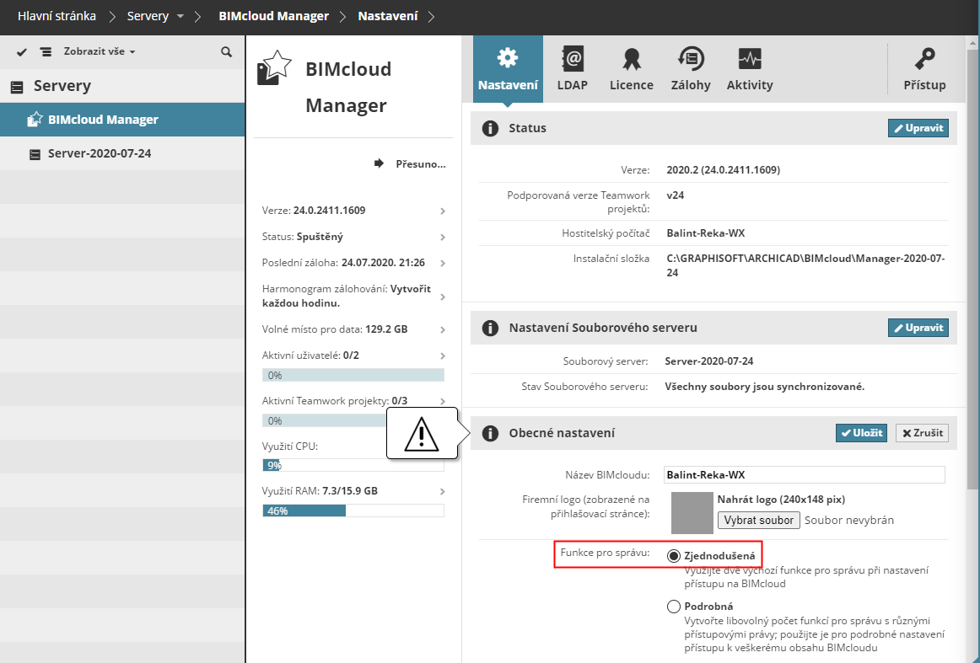
Task: Click the warning triangle icon callout
Action: tap(422, 433)
